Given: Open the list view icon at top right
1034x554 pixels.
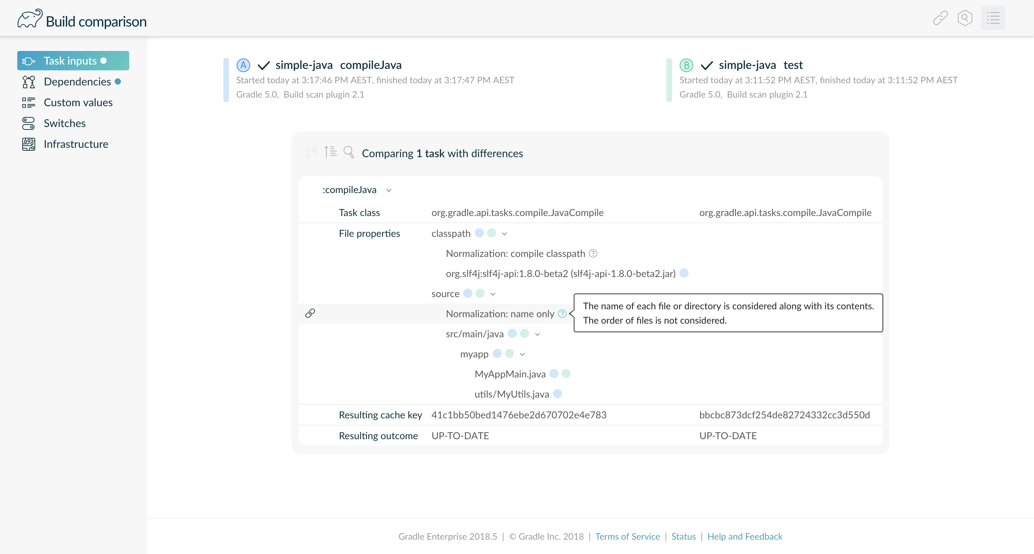Looking at the screenshot, I should pyautogui.click(x=993, y=18).
